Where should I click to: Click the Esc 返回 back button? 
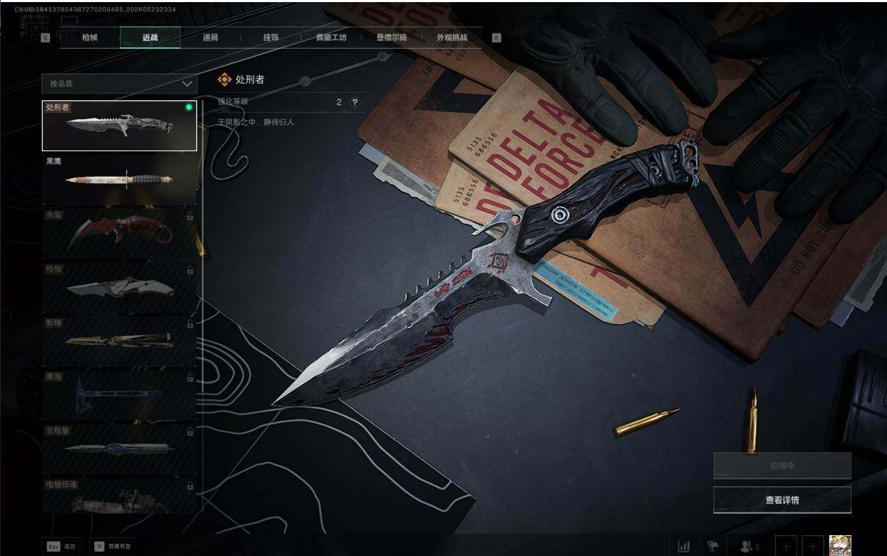(x=61, y=546)
